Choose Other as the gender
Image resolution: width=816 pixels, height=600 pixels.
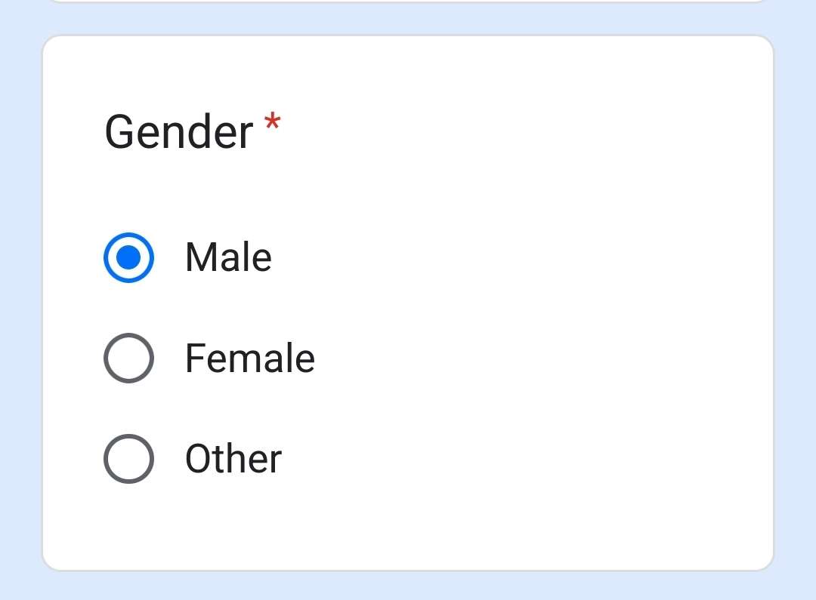coord(128,458)
